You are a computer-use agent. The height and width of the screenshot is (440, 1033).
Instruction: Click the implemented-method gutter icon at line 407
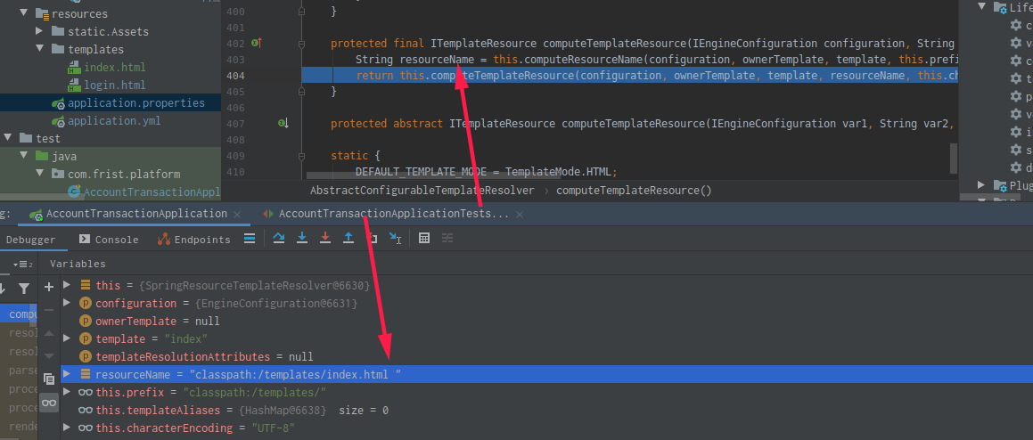point(283,123)
